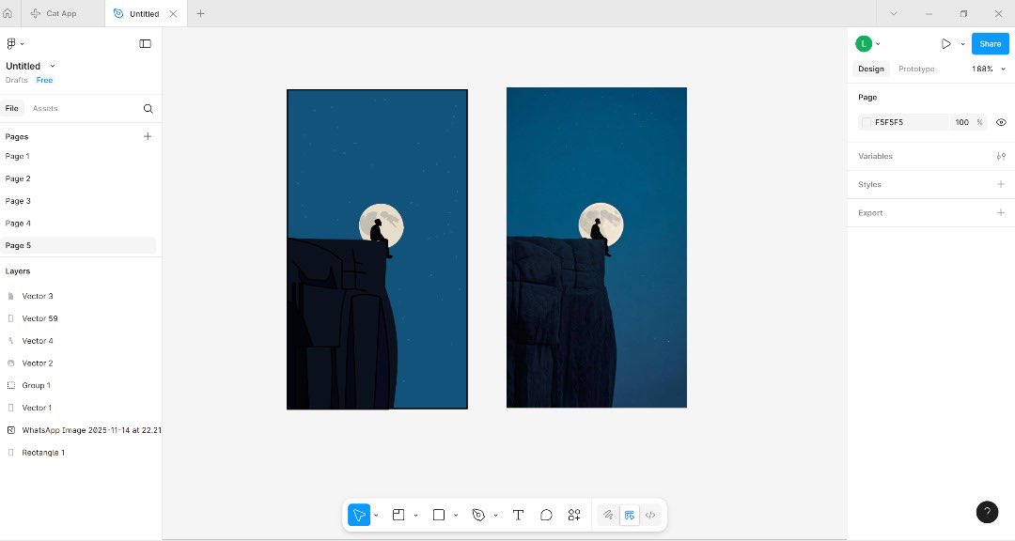Click the original moon photo on canvas
Screen dimensions: 1015x541
coord(597,247)
